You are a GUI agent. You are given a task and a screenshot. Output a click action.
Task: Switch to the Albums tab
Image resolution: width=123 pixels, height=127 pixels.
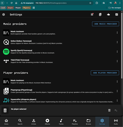(x=47, y=122)
